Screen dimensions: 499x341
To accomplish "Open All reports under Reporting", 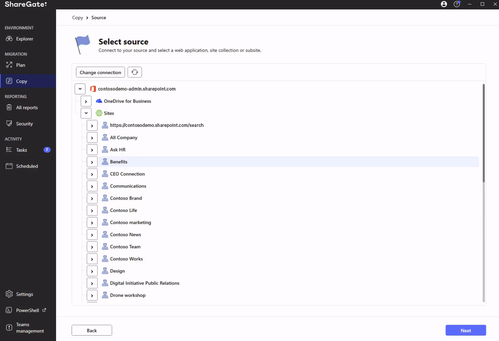I will point(28,107).
